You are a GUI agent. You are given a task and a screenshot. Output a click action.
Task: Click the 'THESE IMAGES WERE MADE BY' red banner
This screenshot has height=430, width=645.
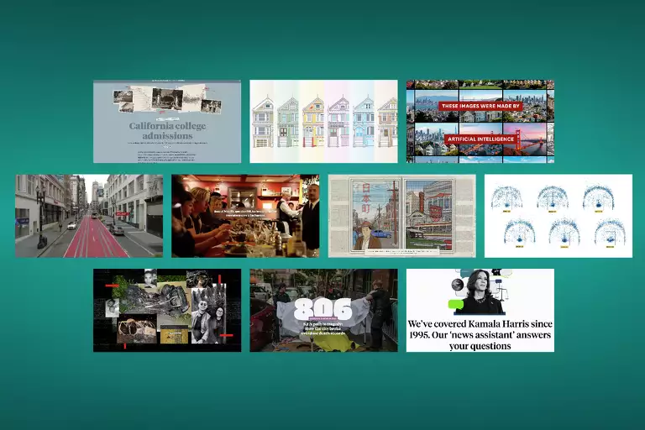coord(480,107)
